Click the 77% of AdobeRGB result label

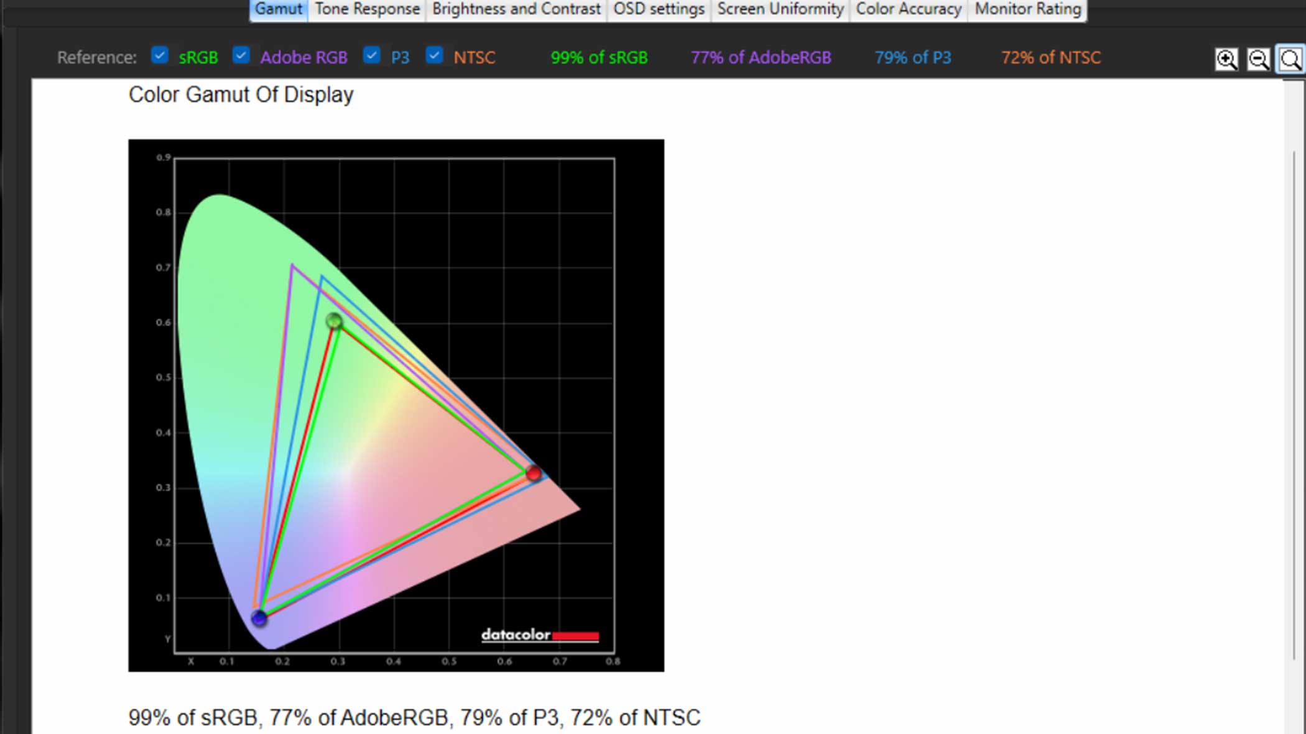(762, 57)
